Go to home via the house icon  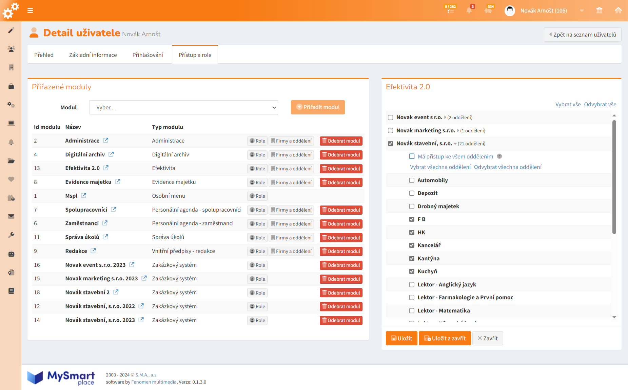click(618, 10)
